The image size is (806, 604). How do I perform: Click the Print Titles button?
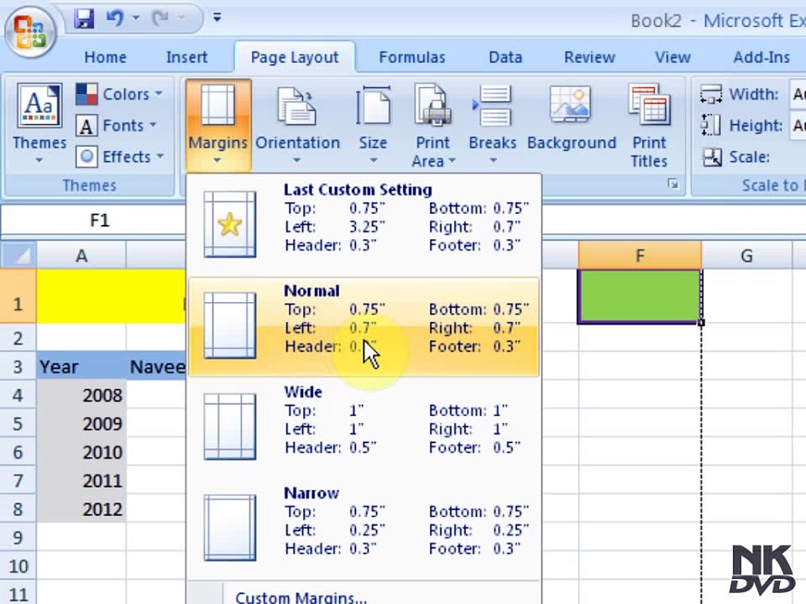point(649,127)
